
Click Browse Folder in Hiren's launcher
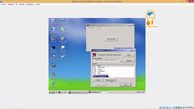coord(111,39)
